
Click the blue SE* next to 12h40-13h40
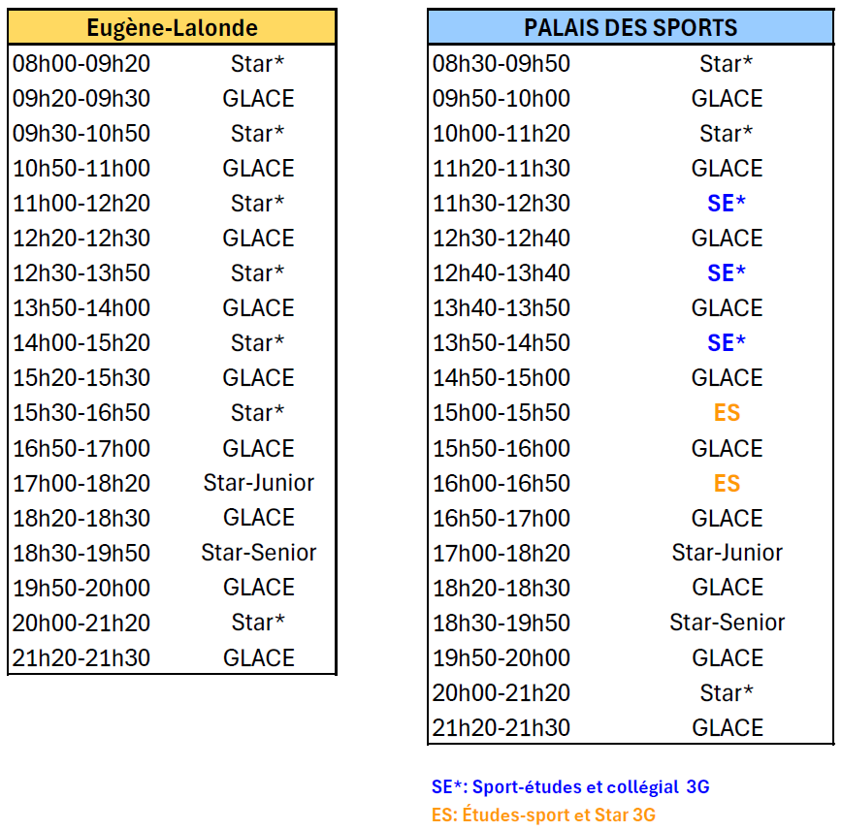pyautogui.click(x=727, y=273)
